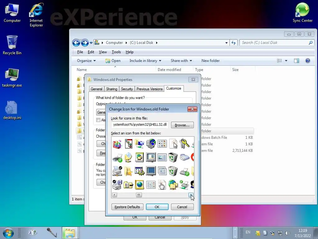The image size is (318, 239).
Task: Toggle the Explorer preview pane icon
Action: [297, 61]
